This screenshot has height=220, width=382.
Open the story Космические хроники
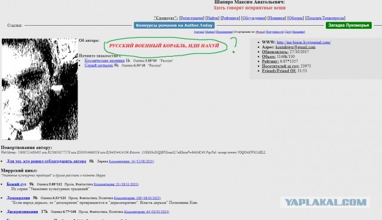104,60
